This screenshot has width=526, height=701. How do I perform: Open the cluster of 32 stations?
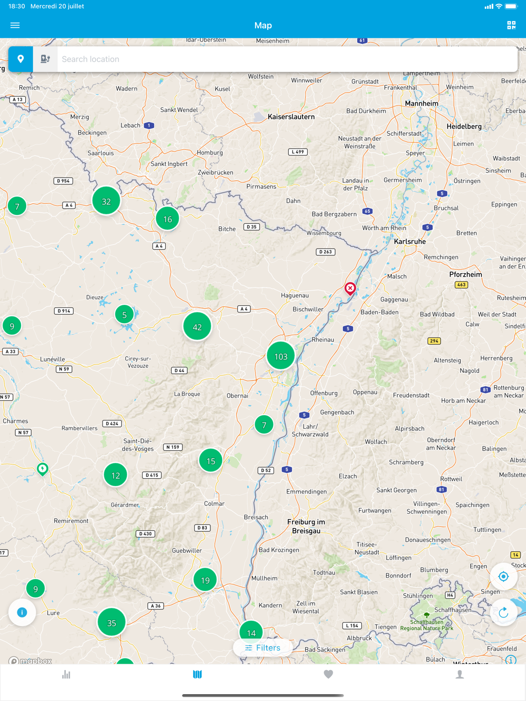point(106,201)
